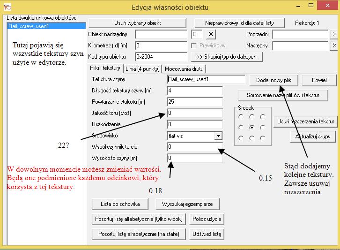Select the top-right Środek radio button

tap(262, 117)
